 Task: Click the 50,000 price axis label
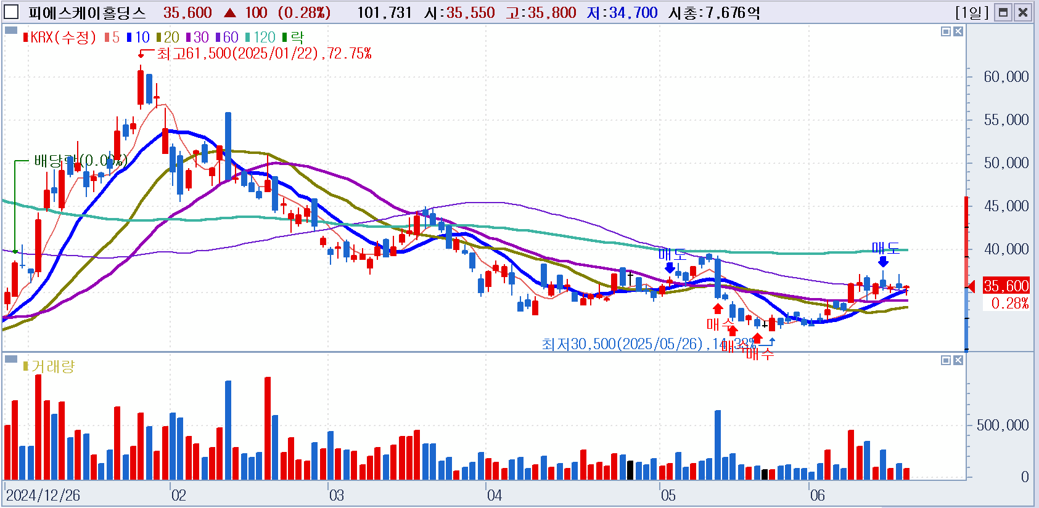(x=1006, y=163)
